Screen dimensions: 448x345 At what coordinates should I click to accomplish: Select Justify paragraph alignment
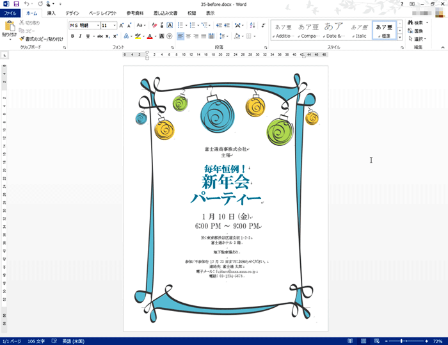tap(204, 36)
